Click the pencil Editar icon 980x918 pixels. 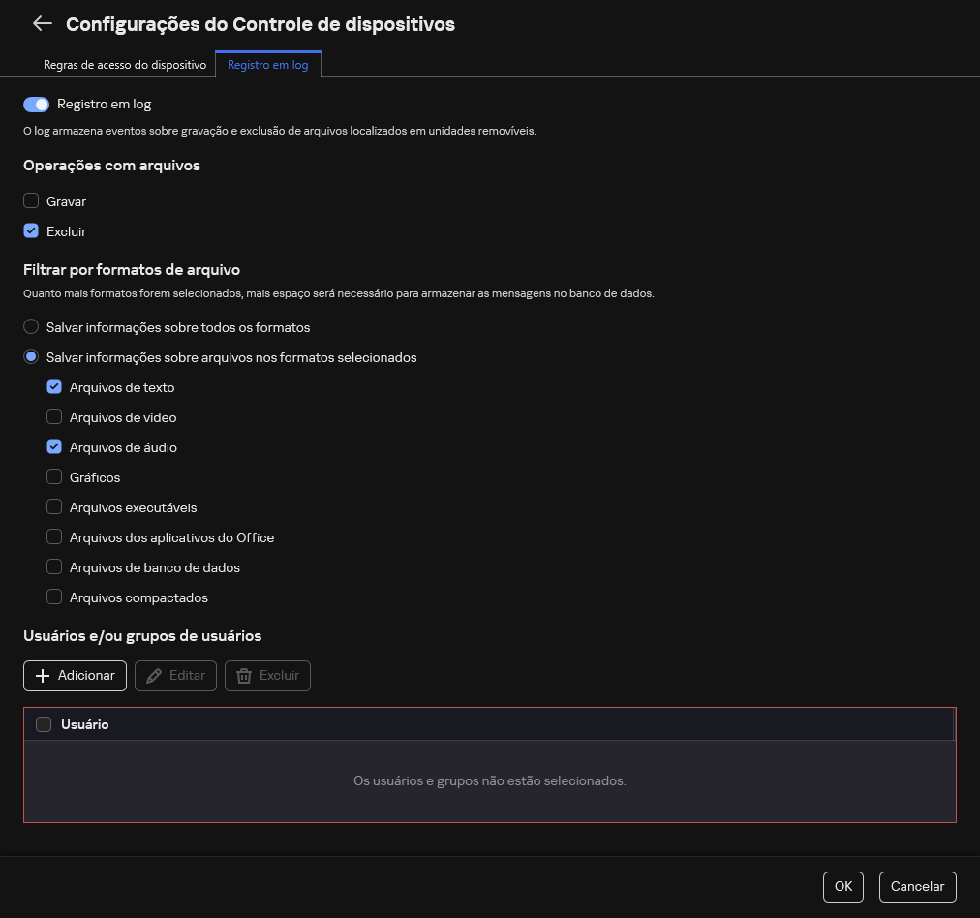click(x=154, y=675)
